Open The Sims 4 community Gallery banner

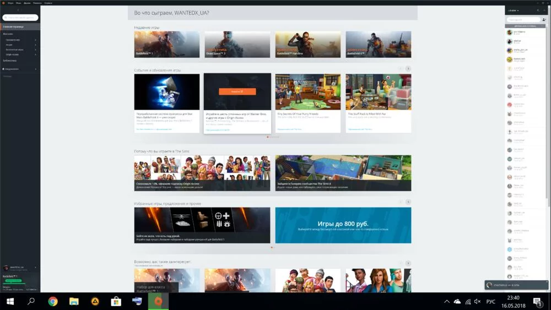(x=343, y=173)
